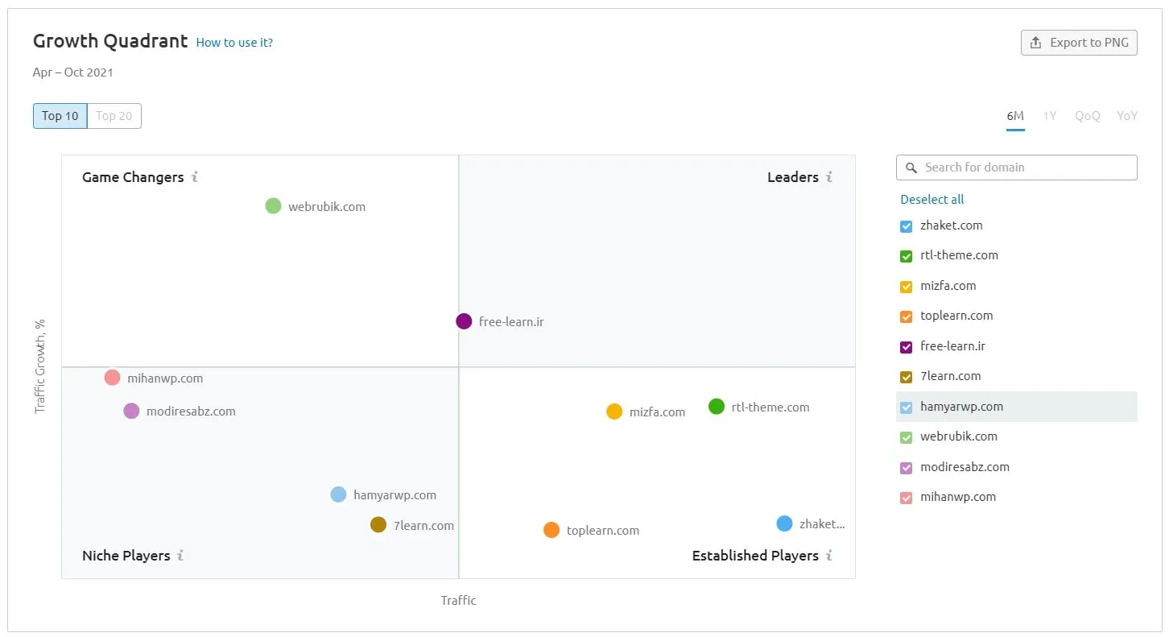Toggle the webrubik.com checkbox
The height and width of the screenshot is (637, 1169).
coord(907,437)
